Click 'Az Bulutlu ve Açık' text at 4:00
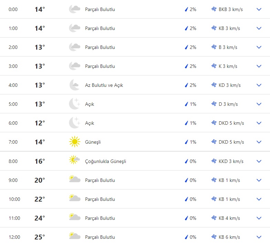Image resolution: width=270 pixels, height=246 pixels. pos(104,85)
